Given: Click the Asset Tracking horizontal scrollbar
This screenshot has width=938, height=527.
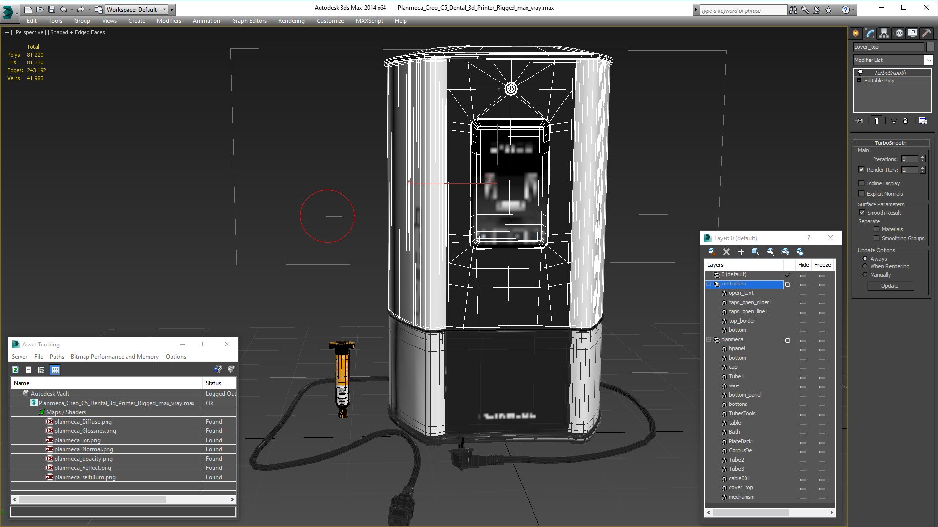Looking at the screenshot, I should coord(123,499).
